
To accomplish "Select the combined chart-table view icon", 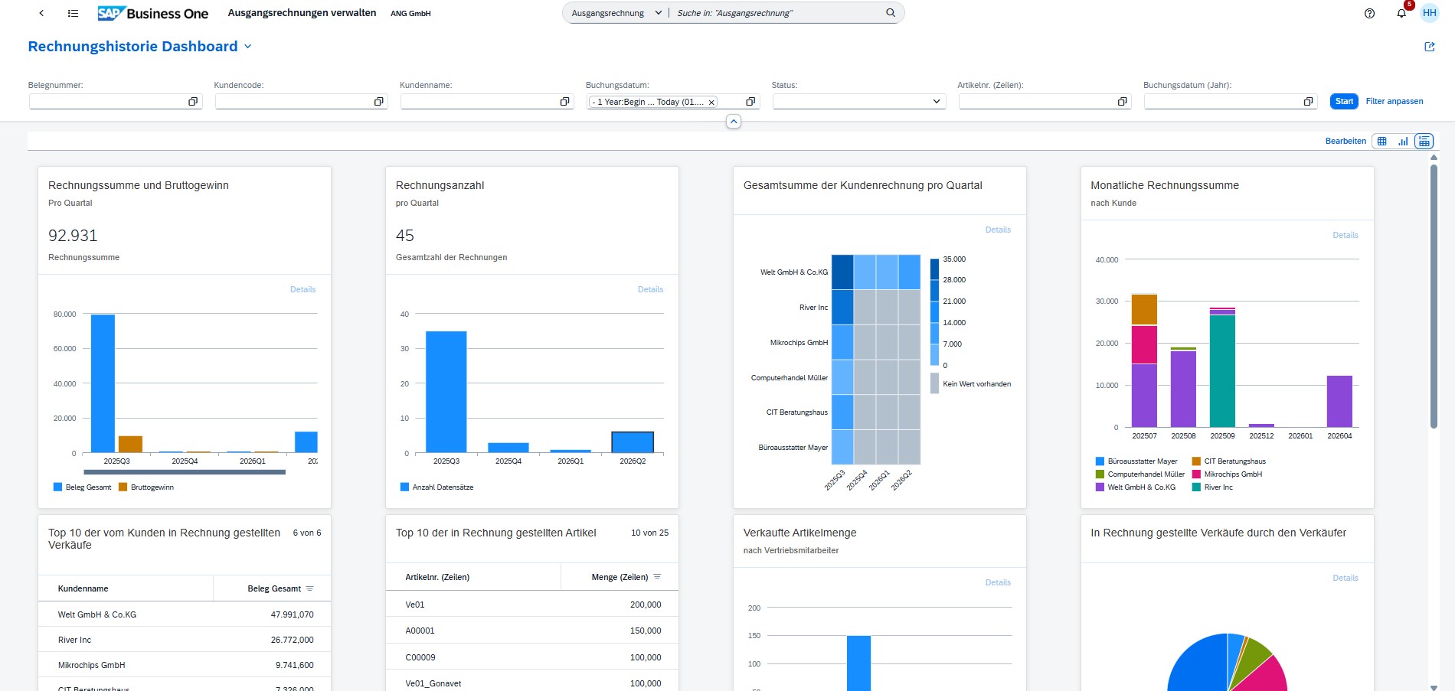I will (x=1423, y=141).
